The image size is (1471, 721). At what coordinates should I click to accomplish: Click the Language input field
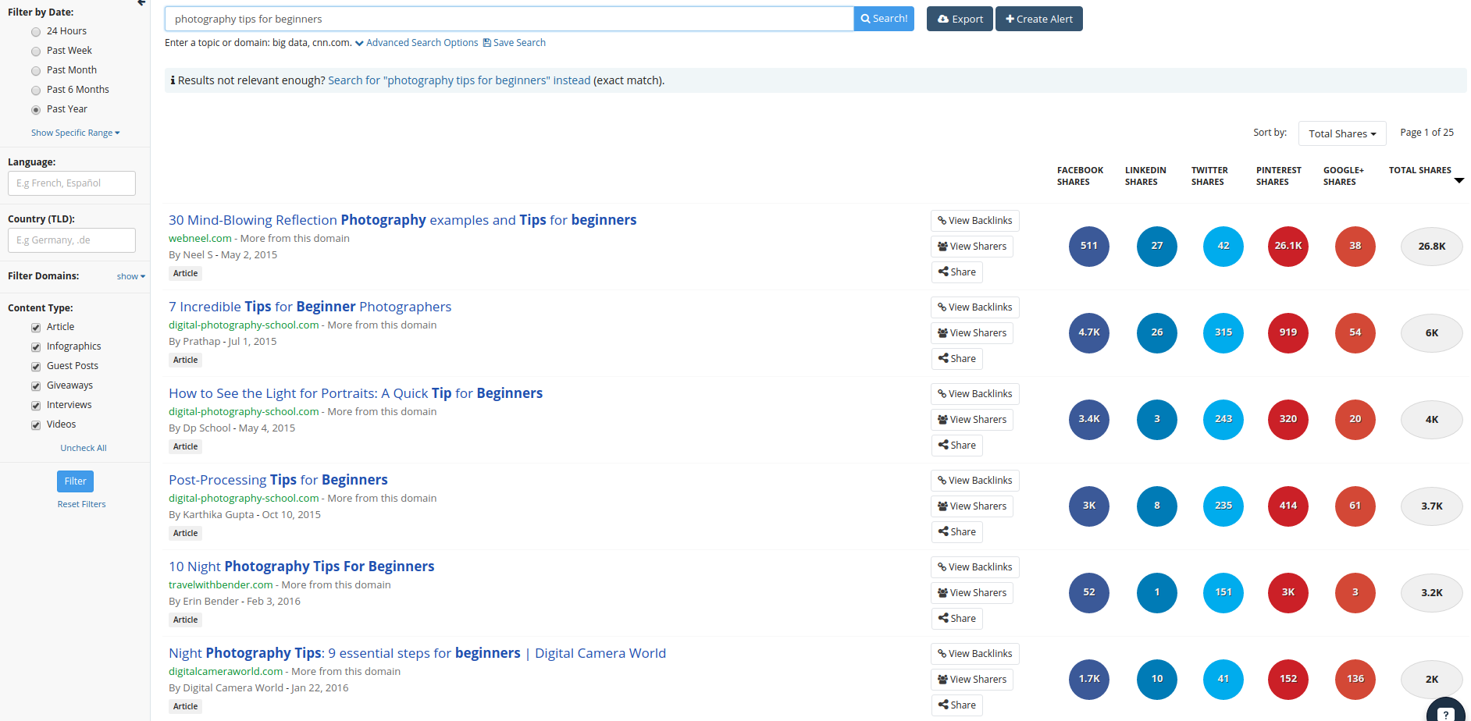pos(72,183)
